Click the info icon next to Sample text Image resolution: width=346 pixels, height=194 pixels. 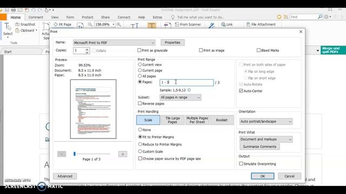point(189,90)
